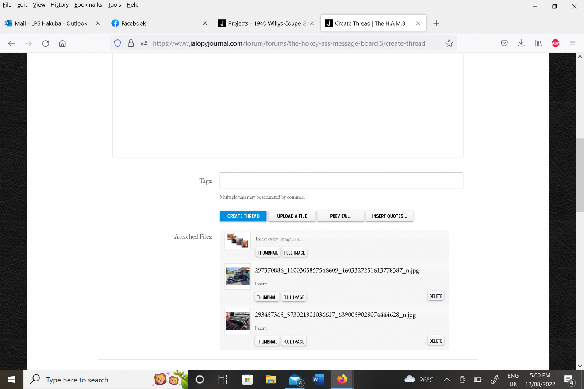Open the Firefox application menu

(x=572, y=43)
